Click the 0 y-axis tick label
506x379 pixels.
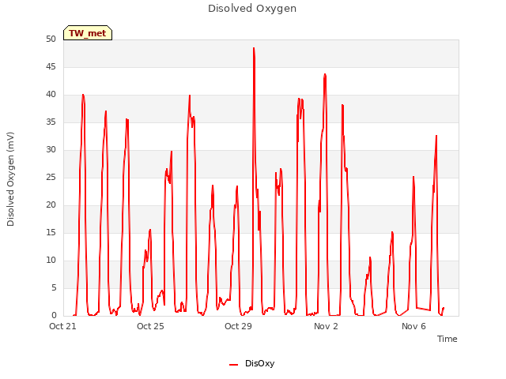click(54, 316)
